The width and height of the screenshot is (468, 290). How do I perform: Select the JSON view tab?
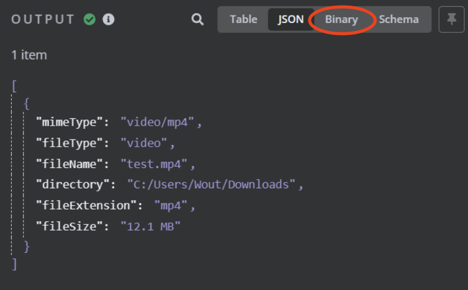[x=290, y=20]
